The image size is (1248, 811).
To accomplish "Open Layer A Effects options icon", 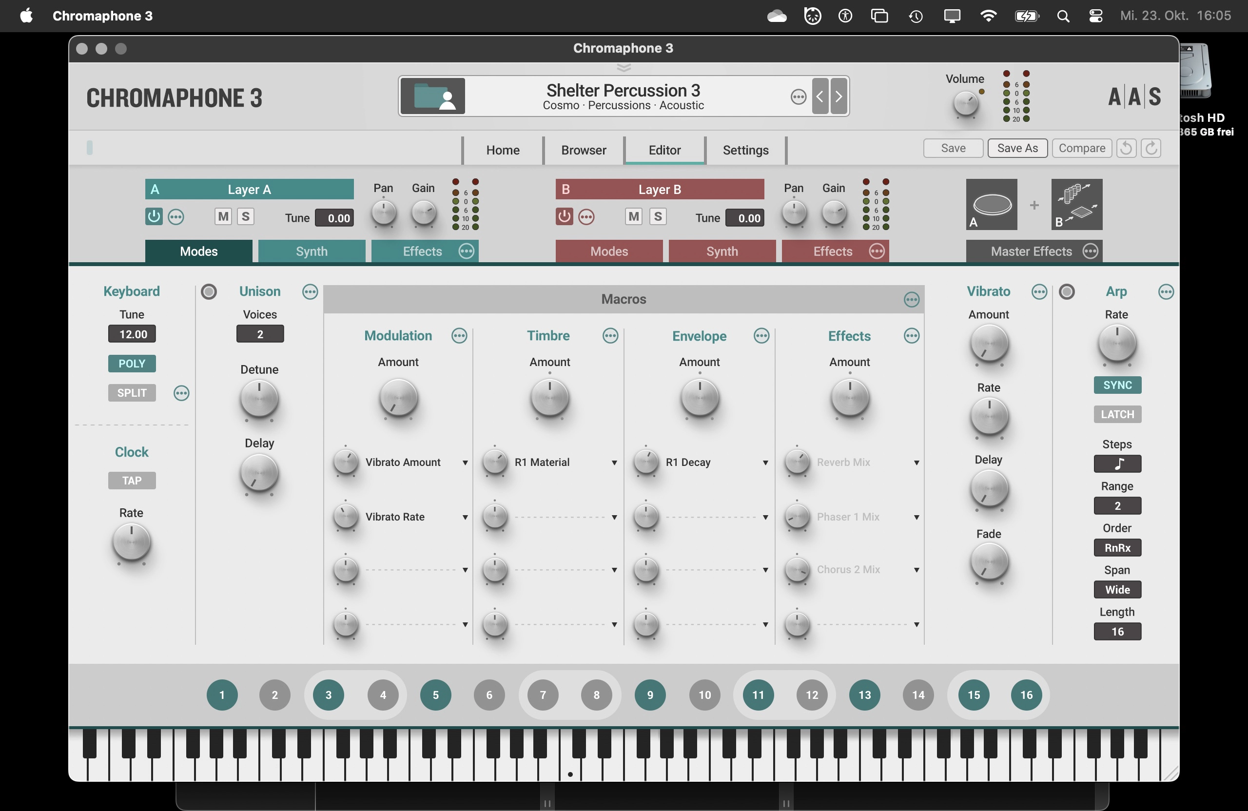I will pyautogui.click(x=466, y=251).
